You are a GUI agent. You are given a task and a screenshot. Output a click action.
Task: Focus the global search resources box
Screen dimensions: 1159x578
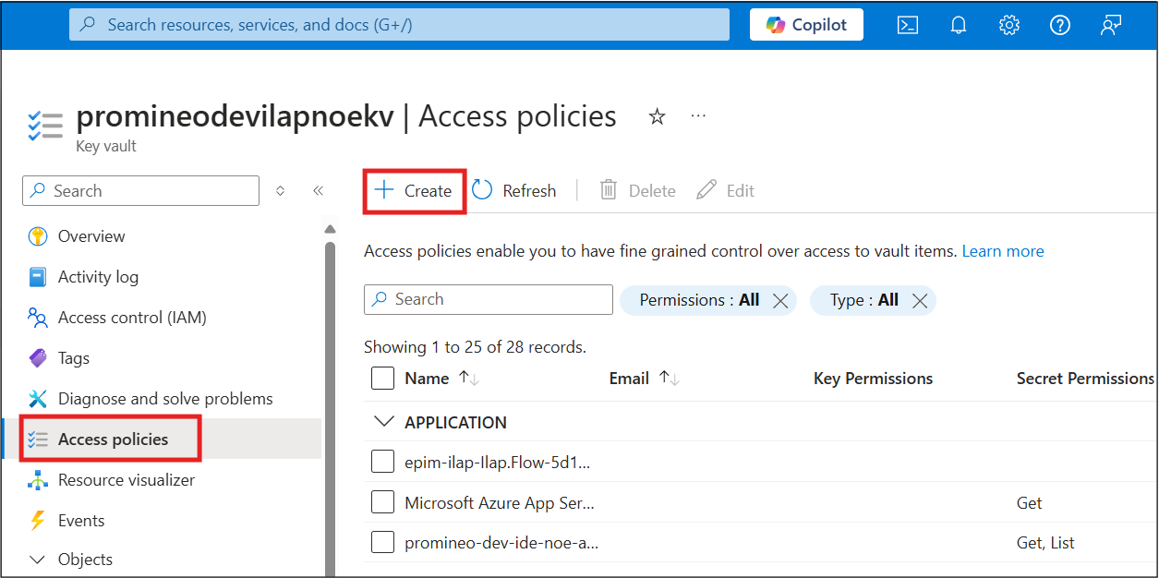pyautogui.click(x=399, y=25)
